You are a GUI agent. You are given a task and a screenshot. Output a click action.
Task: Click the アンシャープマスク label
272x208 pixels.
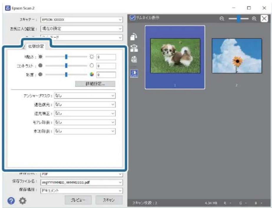38,96
